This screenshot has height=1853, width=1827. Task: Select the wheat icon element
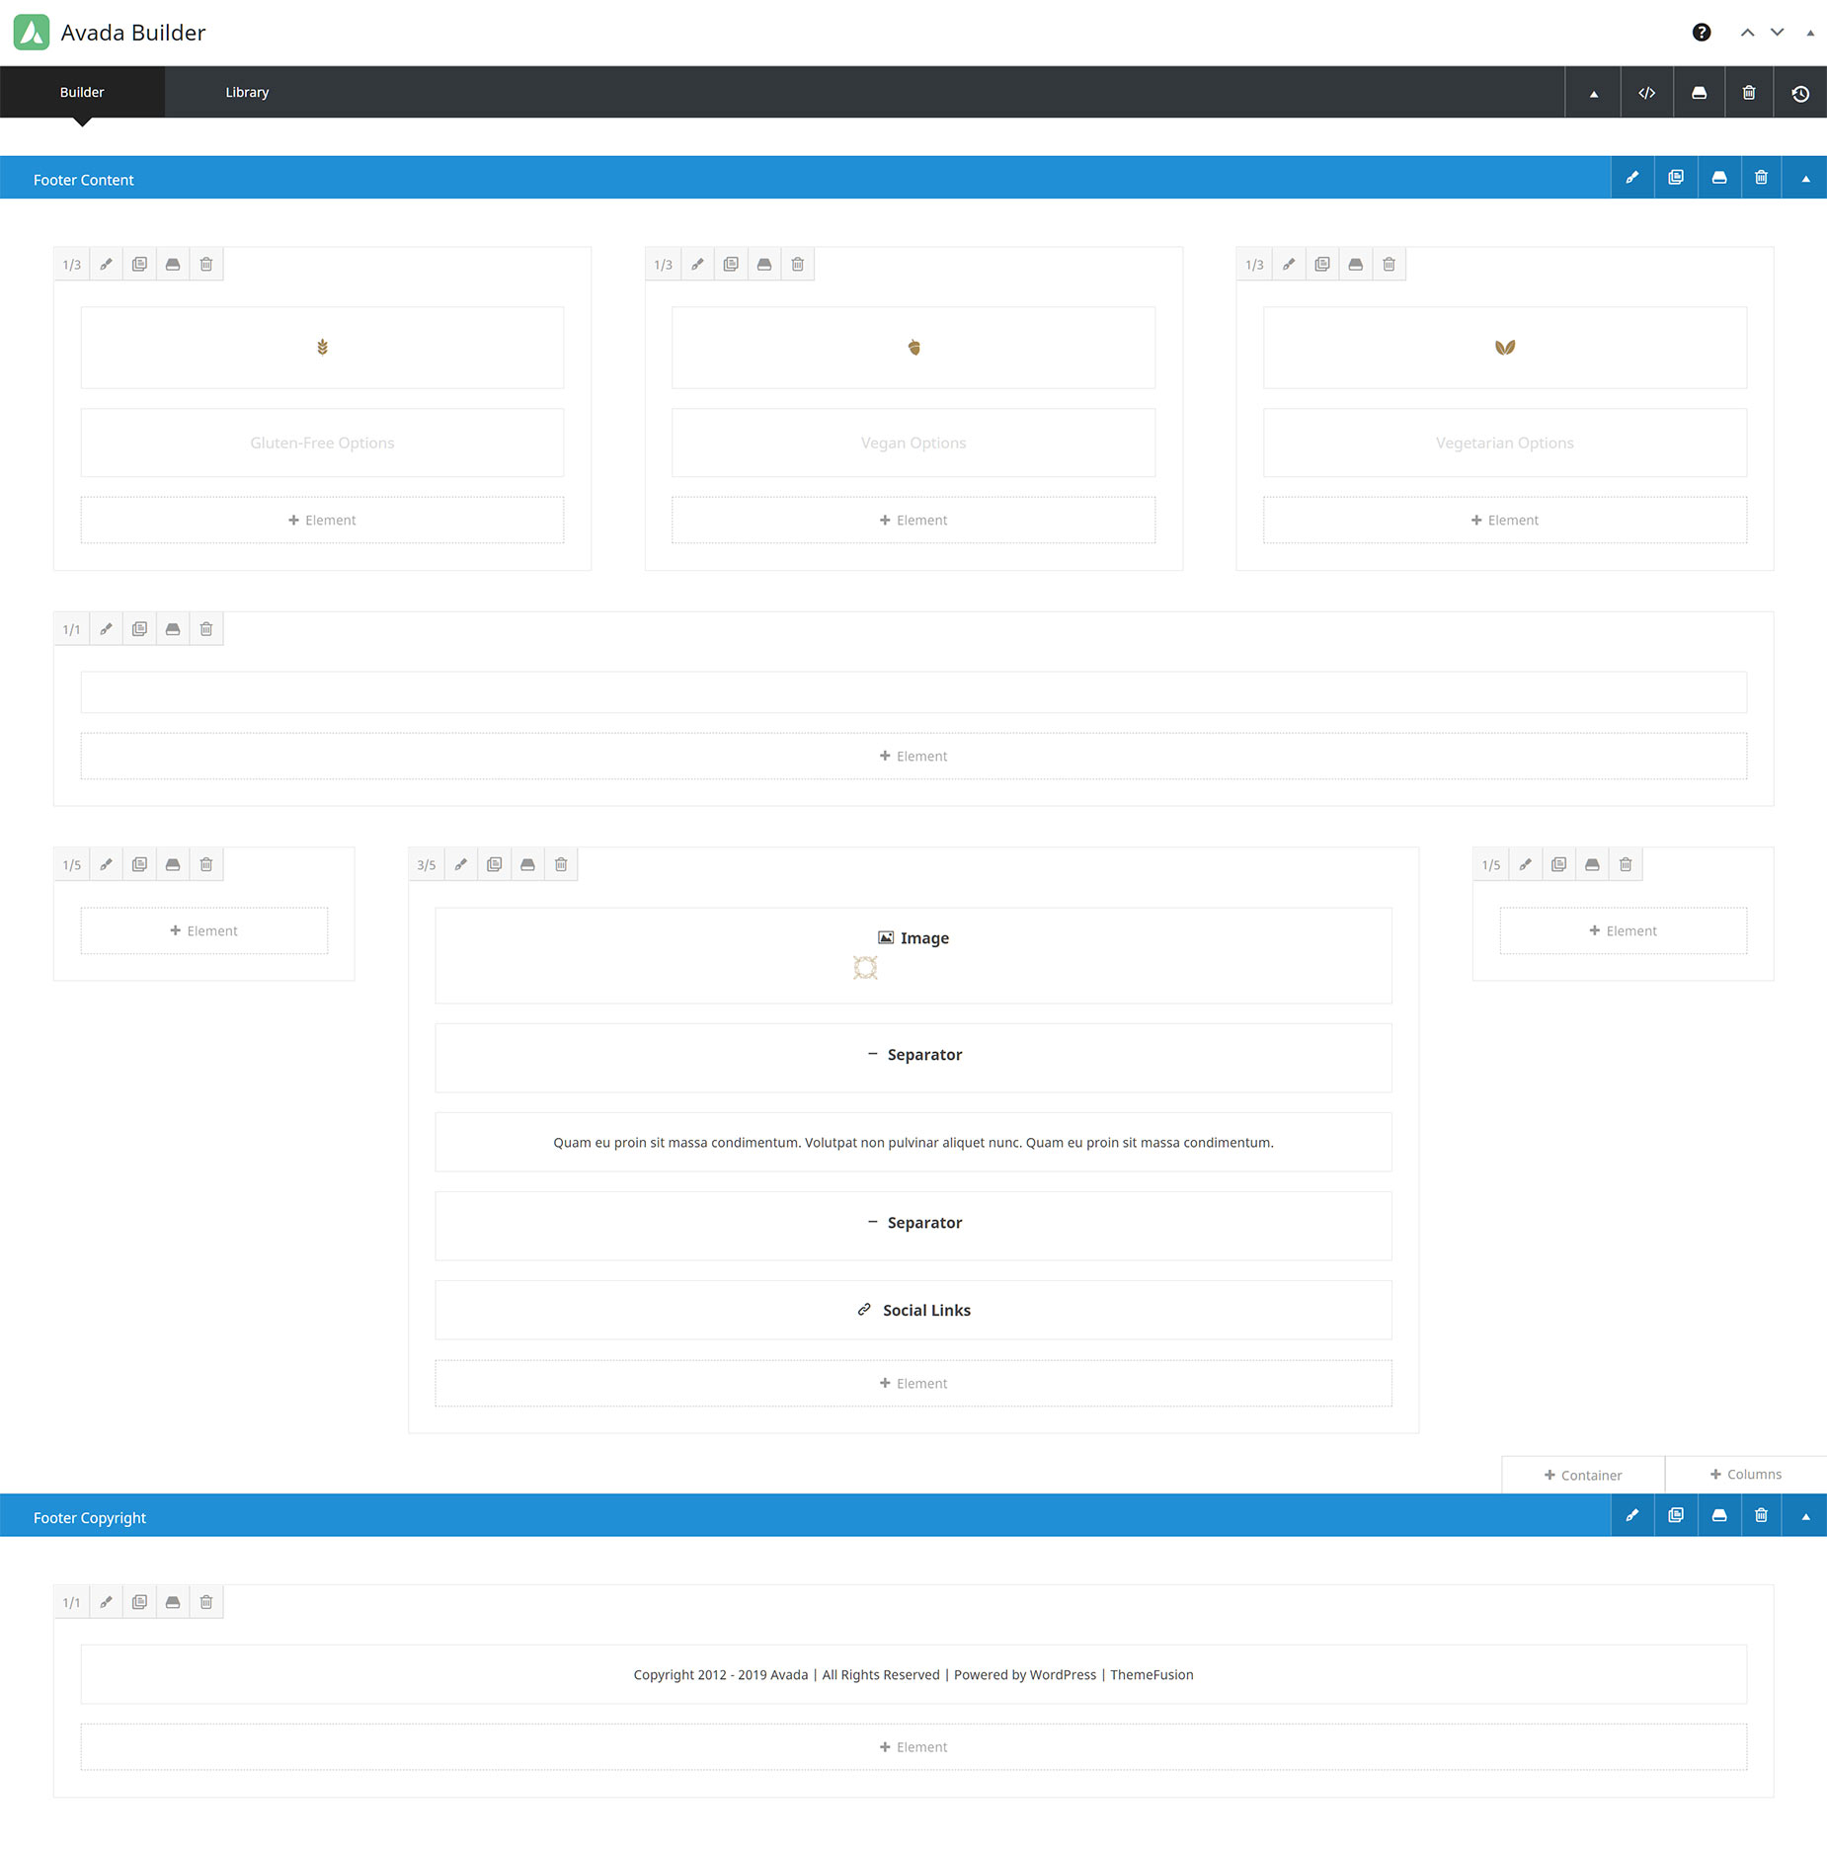click(322, 348)
